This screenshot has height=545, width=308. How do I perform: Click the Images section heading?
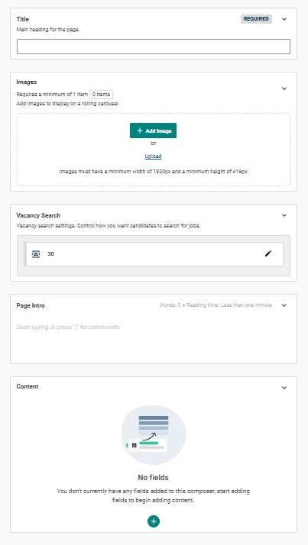(x=27, y=82)
